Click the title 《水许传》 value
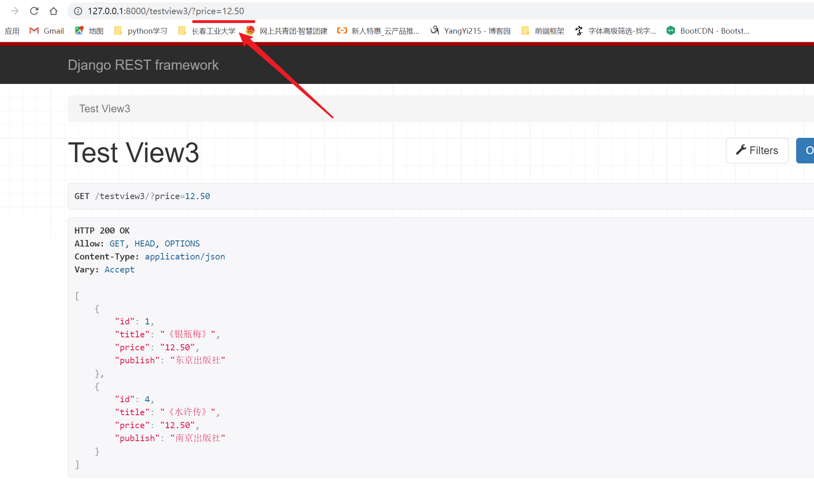The width and height of the screenshot is (814, 491). tap(188, 412)
